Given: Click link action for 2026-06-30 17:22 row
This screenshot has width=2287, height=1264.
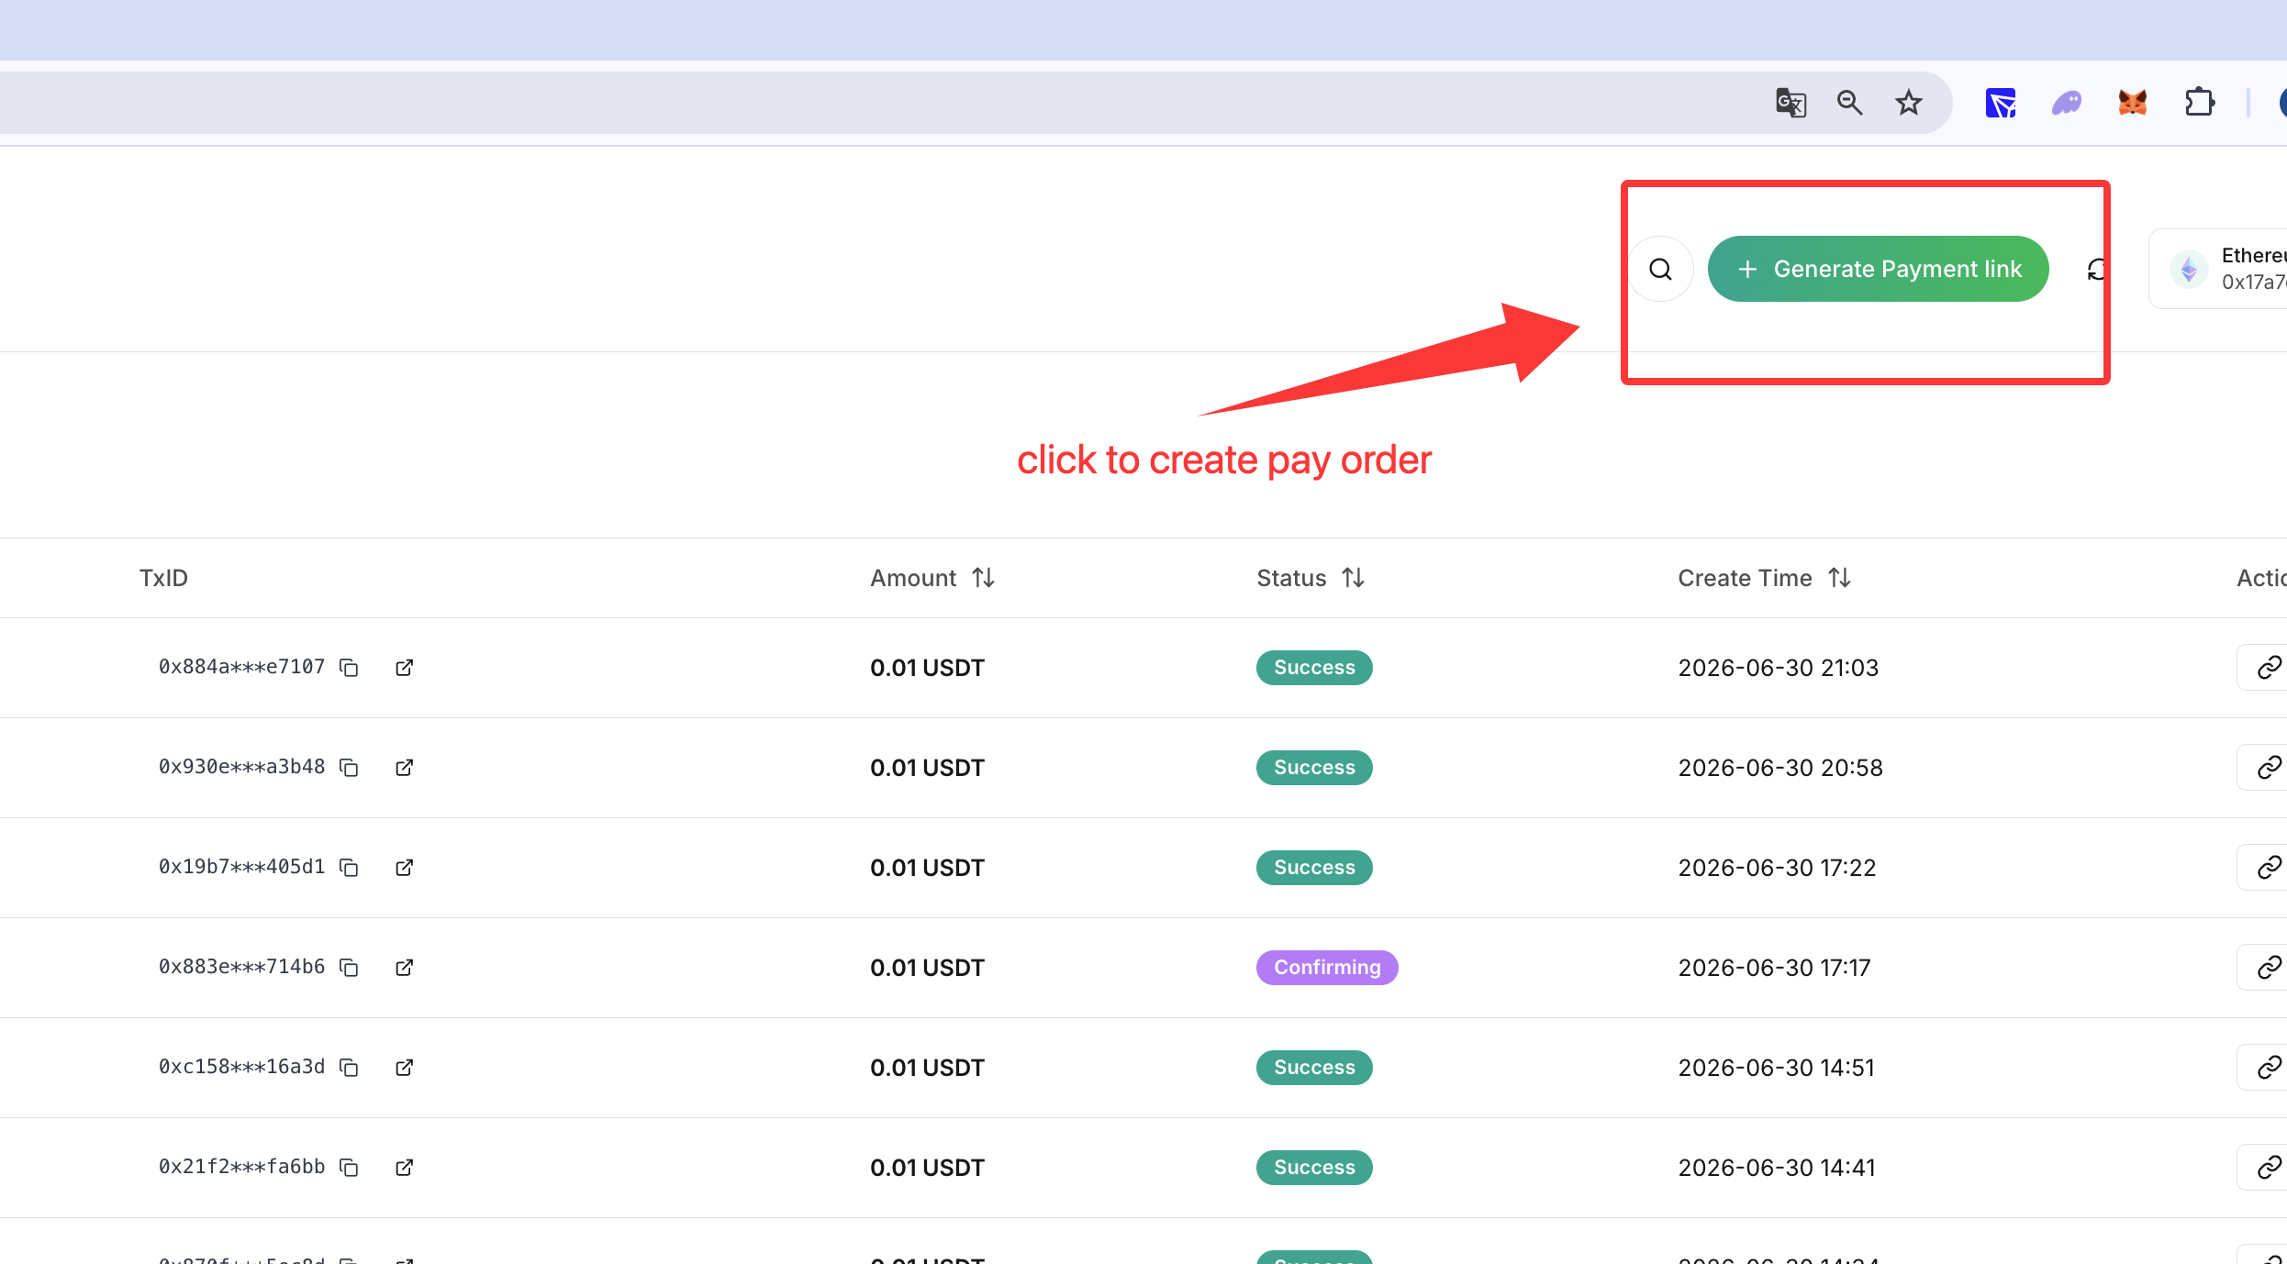Looking at the screenshot, I should click(2263, 867).
